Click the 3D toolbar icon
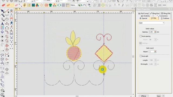173x97 pixels. coord(159,5)
